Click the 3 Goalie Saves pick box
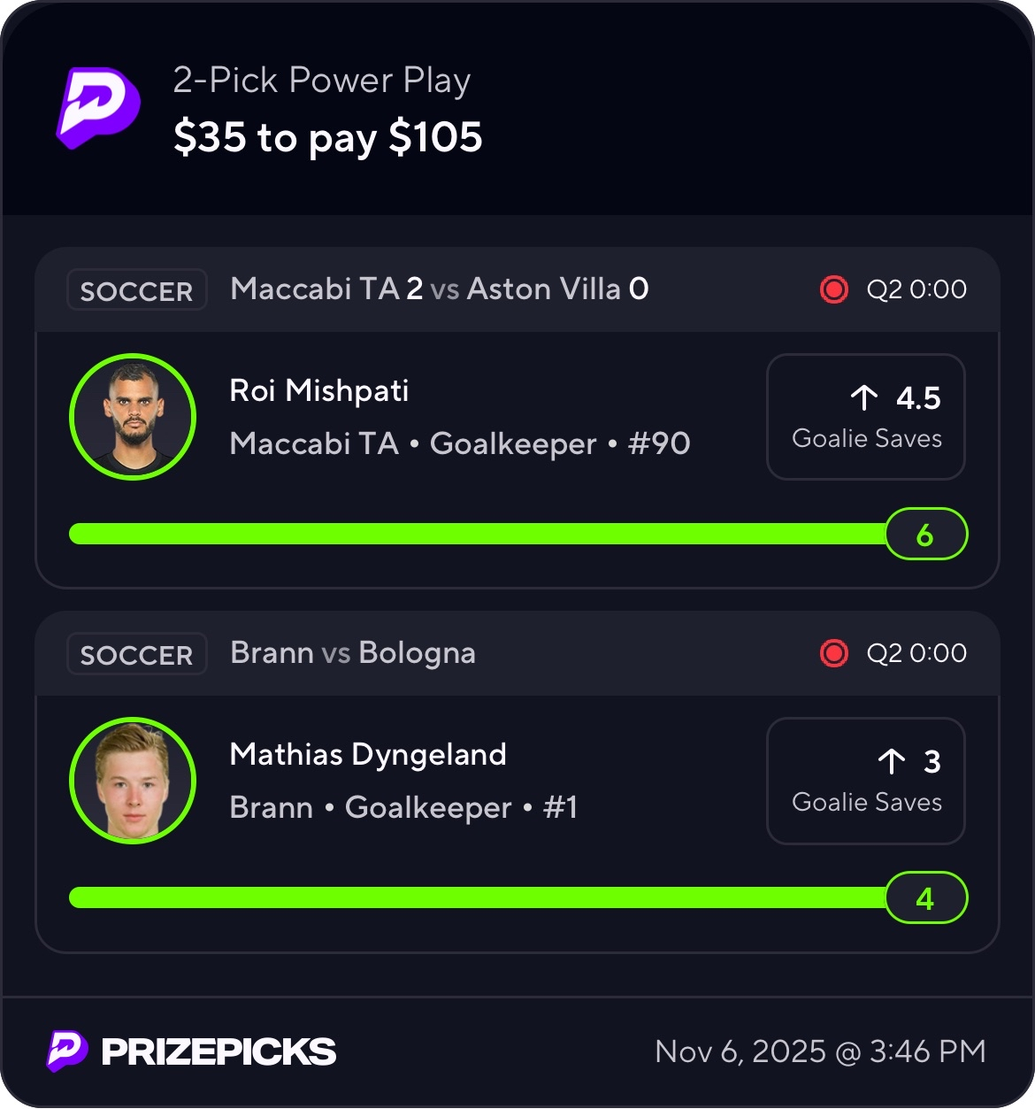Screen dimensions: 1035x1109 coord(865,782)
